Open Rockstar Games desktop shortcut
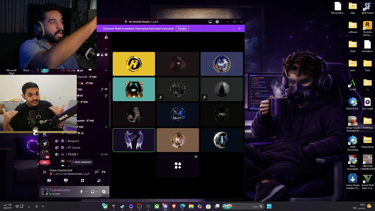 (367, 29)
